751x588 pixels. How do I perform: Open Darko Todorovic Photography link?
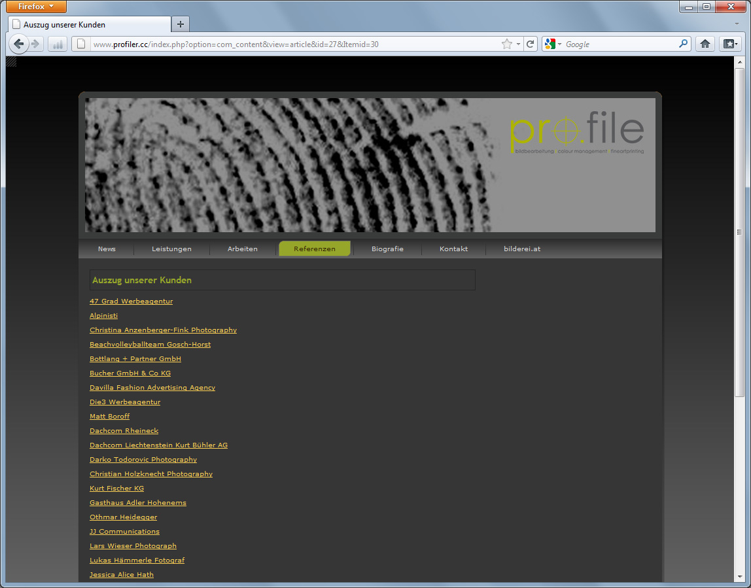(x=143, y=459)
